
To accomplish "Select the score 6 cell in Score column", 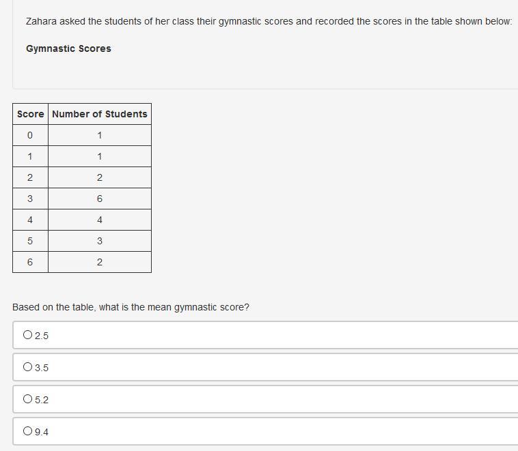I will tap(30, 262).
